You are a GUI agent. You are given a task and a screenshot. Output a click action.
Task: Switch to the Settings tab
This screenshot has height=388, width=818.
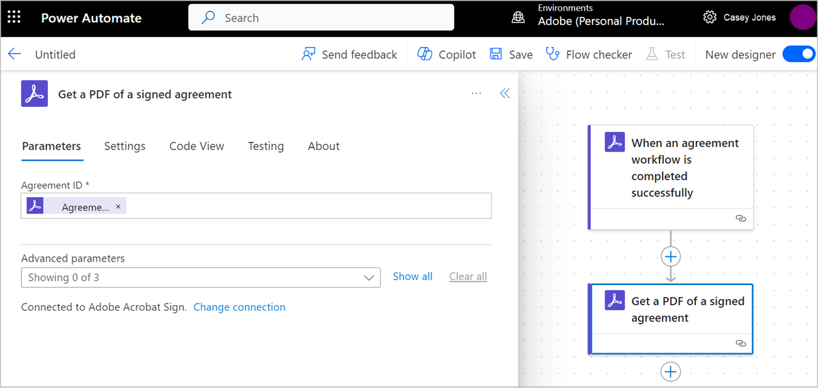125,146
